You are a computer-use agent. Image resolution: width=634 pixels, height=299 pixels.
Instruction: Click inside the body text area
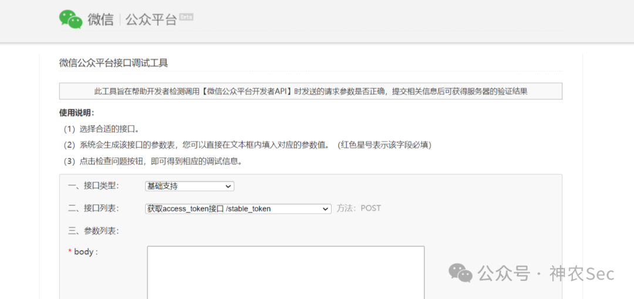285,272
